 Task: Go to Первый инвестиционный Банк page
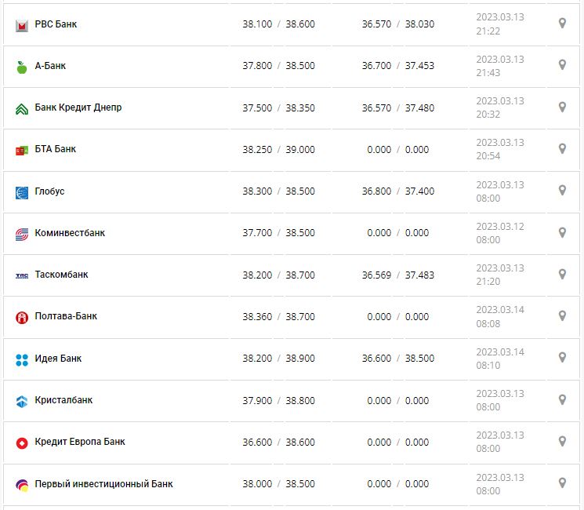[x=103, y=483]
